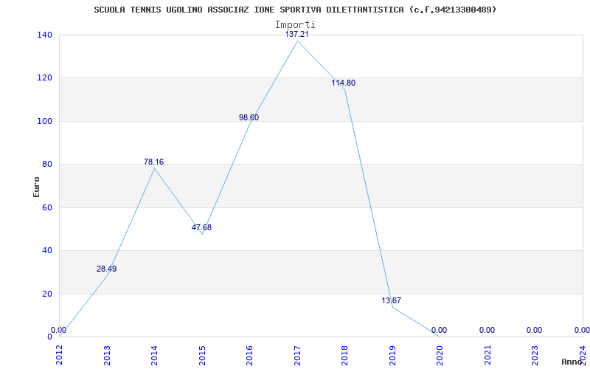This screenshot has height=369, width=590.
Task: Select the 2020 x-axis year label
Action: point(440,355)
